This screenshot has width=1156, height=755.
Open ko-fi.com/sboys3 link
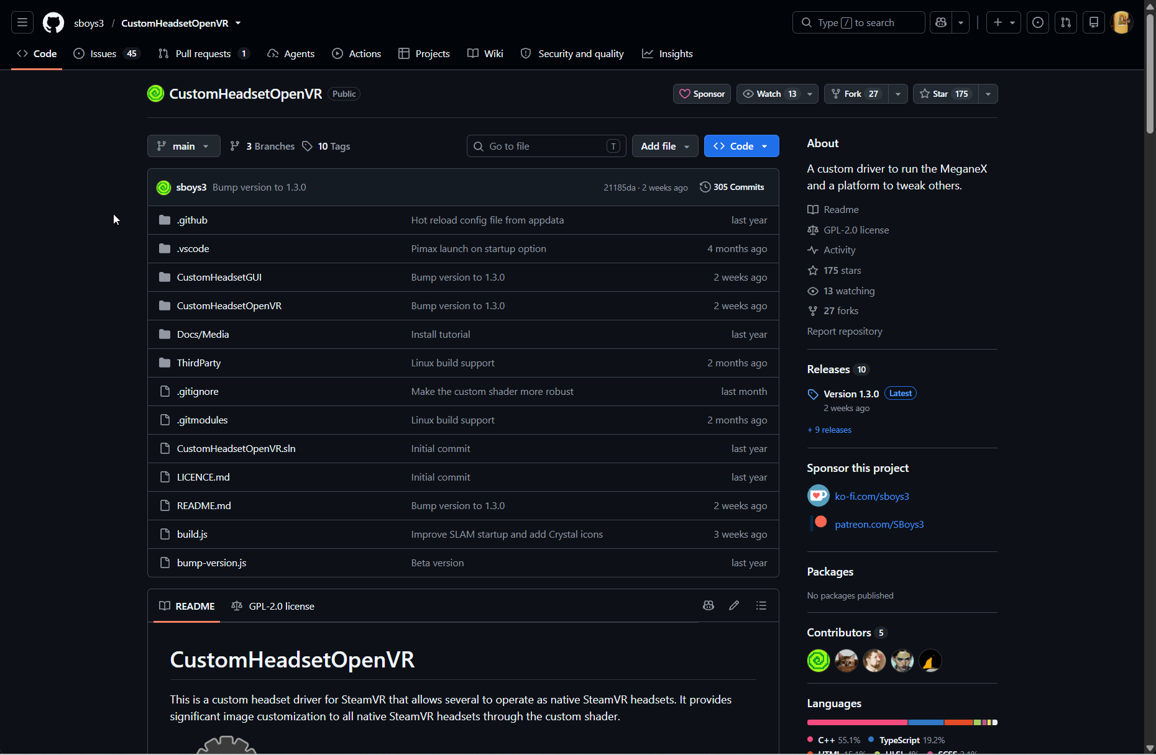[x=872, y=497]
